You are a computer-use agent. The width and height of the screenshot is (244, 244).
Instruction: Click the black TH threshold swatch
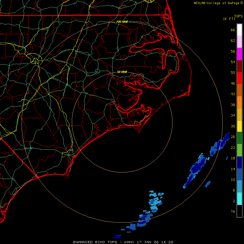click(239, 211)
